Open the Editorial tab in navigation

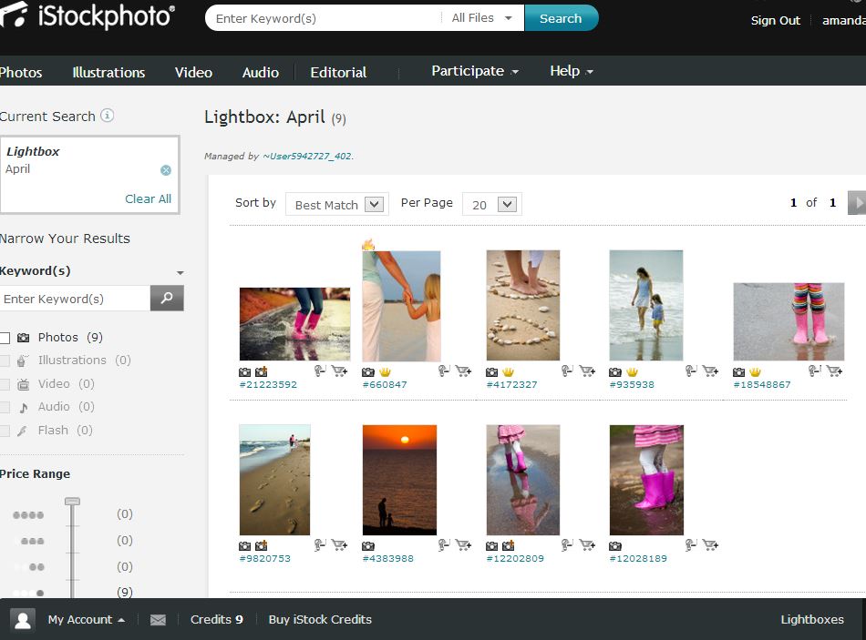338,72
